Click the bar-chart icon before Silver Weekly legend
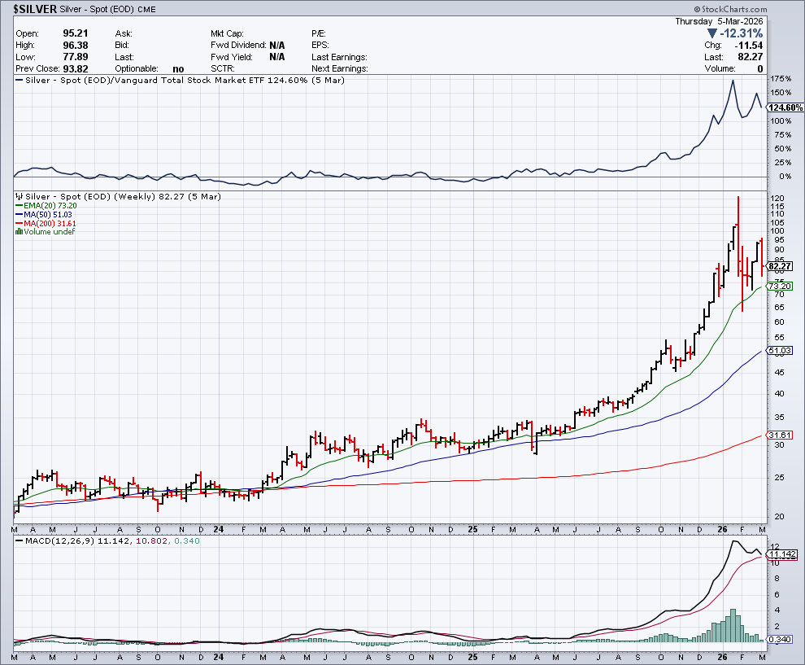Image resolution: width=805 pixels, height=665 pixels. tap(19, 197)
